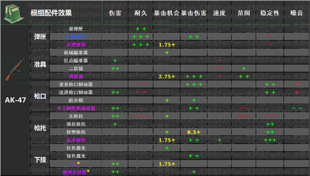The height and width of the screenshot is (176, 310).
Task: Click the 绿色激光 row name
Action: [x=76, y=156]
